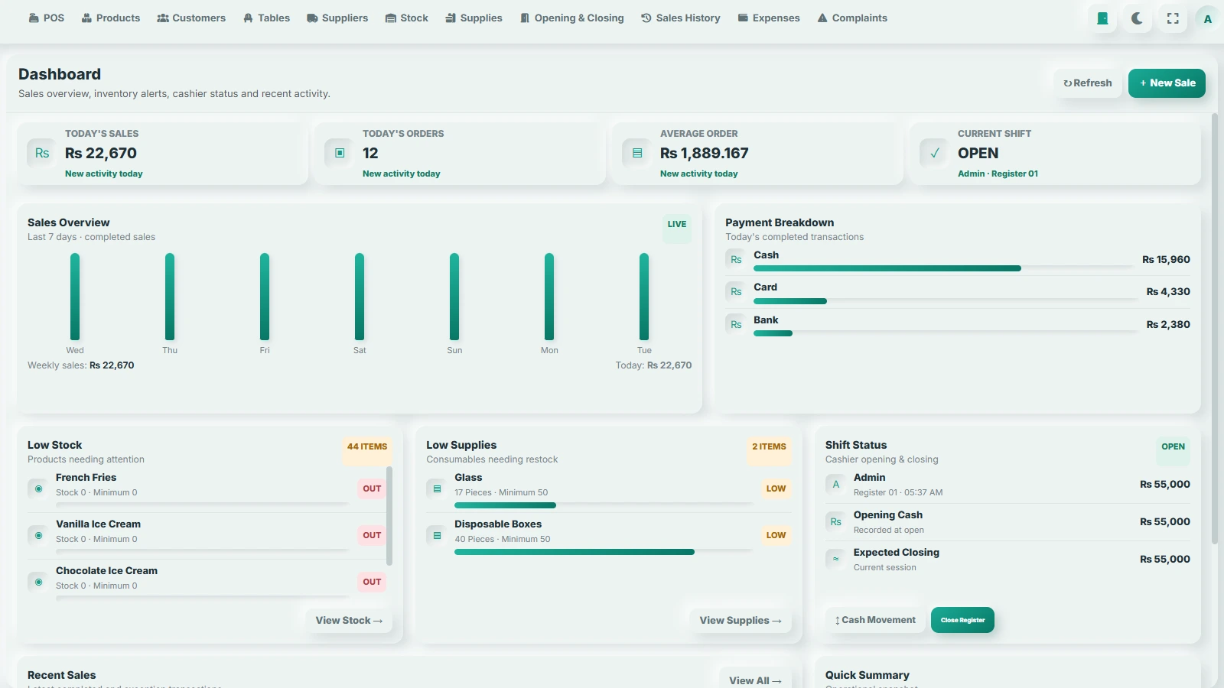This screenshot has width=1224, height=688.
Task: Refresh the dashboard
Action: point(1087,83)
